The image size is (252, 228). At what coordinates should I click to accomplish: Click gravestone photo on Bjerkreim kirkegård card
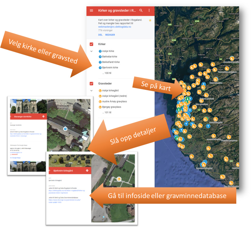(70, 161)
